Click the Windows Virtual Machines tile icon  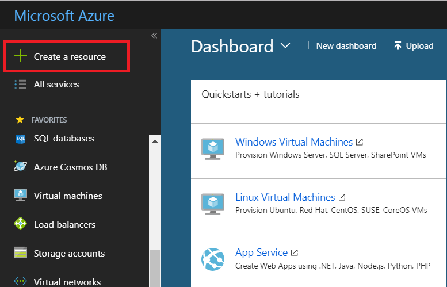tap(213, 149)
